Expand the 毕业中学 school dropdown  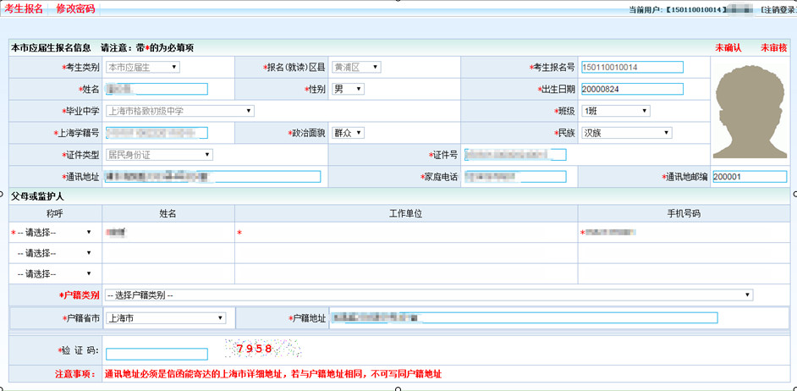coord(179,111)
